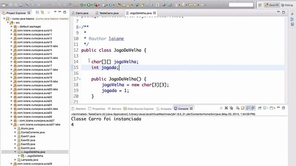Open dropdown arrow next to Display Selected Console
The width and height of the screenshot is (296, 166).
pyautogui.click(x=268, y=108)
